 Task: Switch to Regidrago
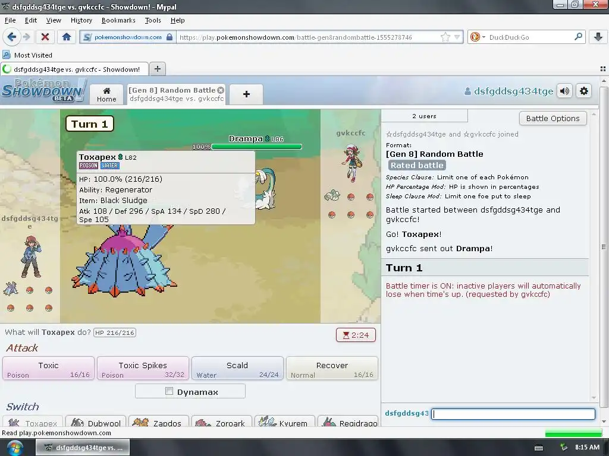pos(347,422)
